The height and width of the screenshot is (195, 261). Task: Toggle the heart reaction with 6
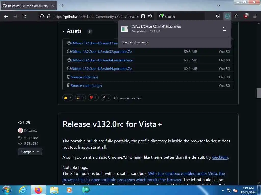pos(93,98)
